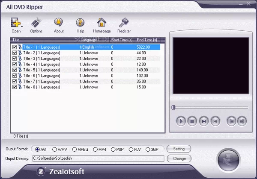Select the MPEG output format
Screen dimensions: 257x179
[x=75, y=150]
